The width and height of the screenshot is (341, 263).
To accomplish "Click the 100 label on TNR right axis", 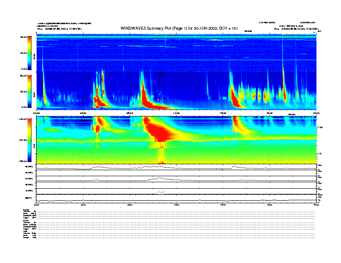I will point(320,127).
